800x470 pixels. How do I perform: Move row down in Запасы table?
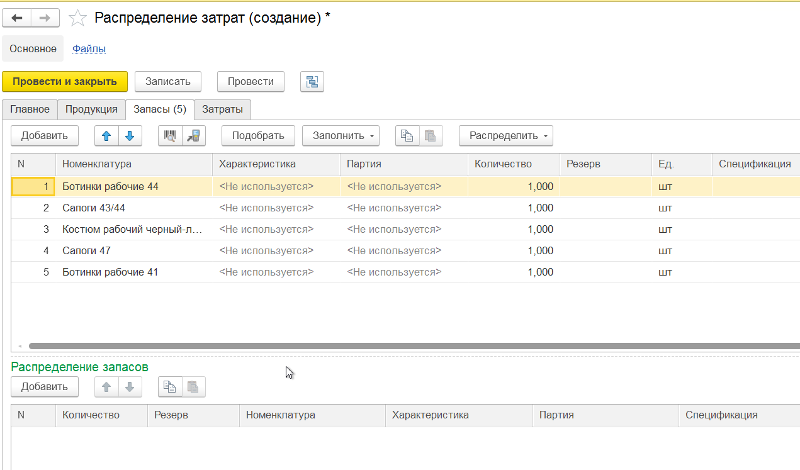click(x=130, y=135)
